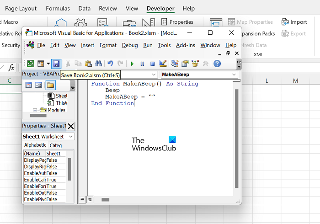Select the Categorized properties tab
The image size is (320, 224).
click(x=56, y=145)
